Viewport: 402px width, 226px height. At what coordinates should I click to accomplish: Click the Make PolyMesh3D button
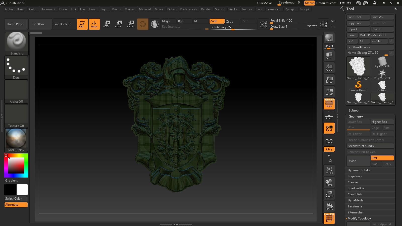(x=376, y=35)
